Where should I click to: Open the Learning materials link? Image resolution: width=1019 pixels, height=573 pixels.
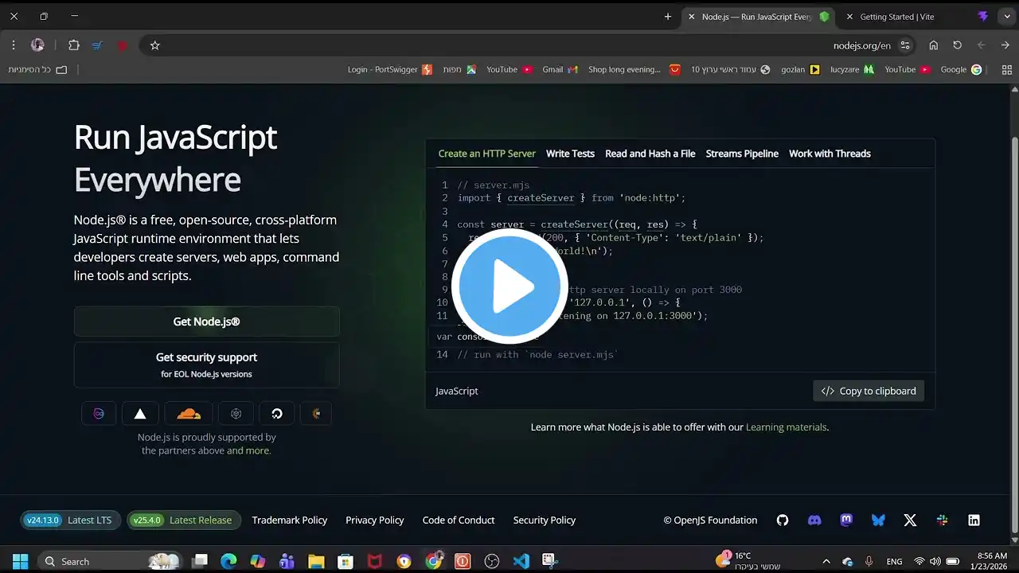pos(786,427)
